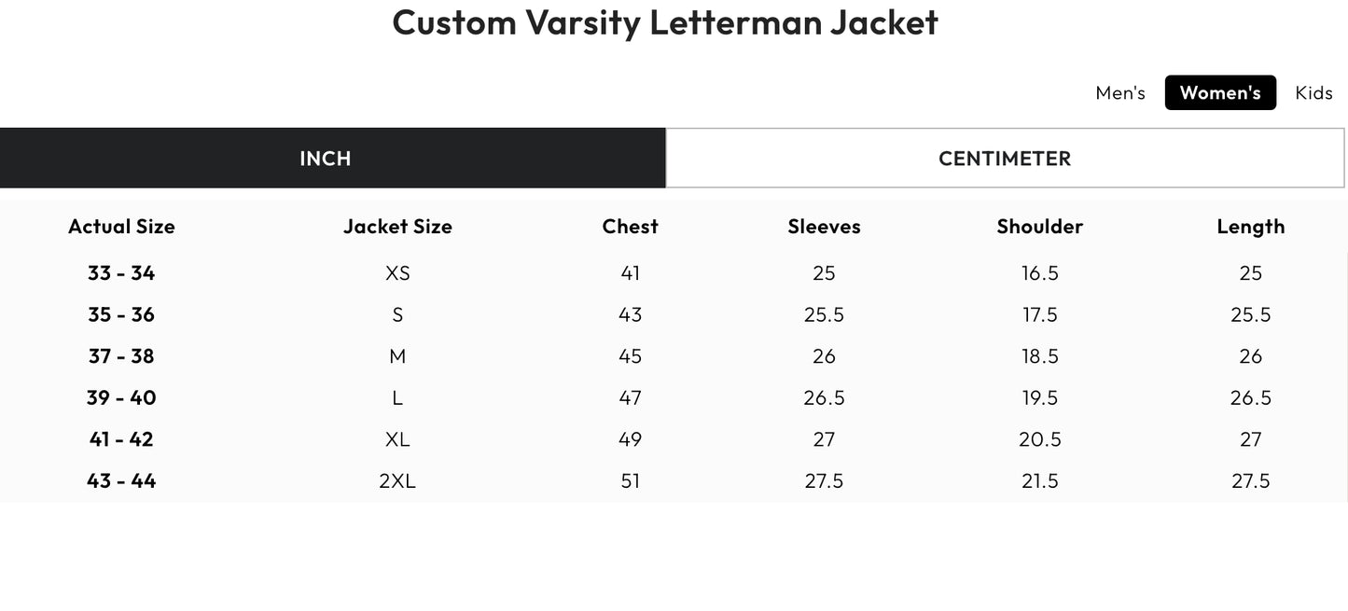Click the Length column header
This screenshot has height=611, width=1348.
(x=1251, y=225)
